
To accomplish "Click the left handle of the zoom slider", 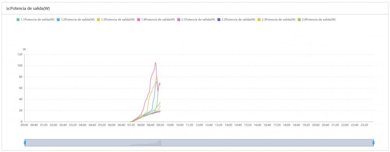I will point(25,143).
